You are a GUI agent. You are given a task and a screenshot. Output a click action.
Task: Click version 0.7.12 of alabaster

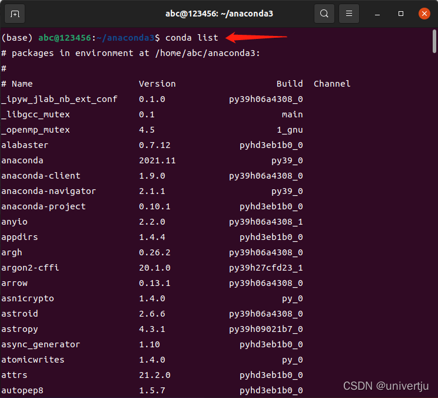154,145
